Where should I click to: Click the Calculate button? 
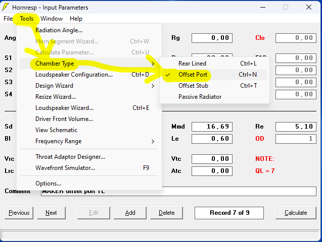[x=296, y=213]
